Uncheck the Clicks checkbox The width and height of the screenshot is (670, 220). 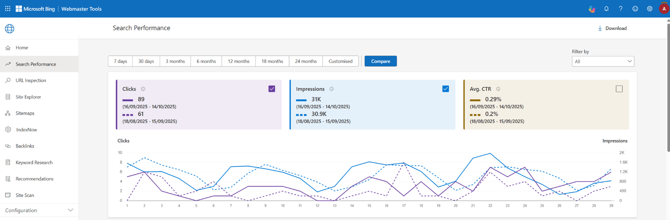pos(272,89)
